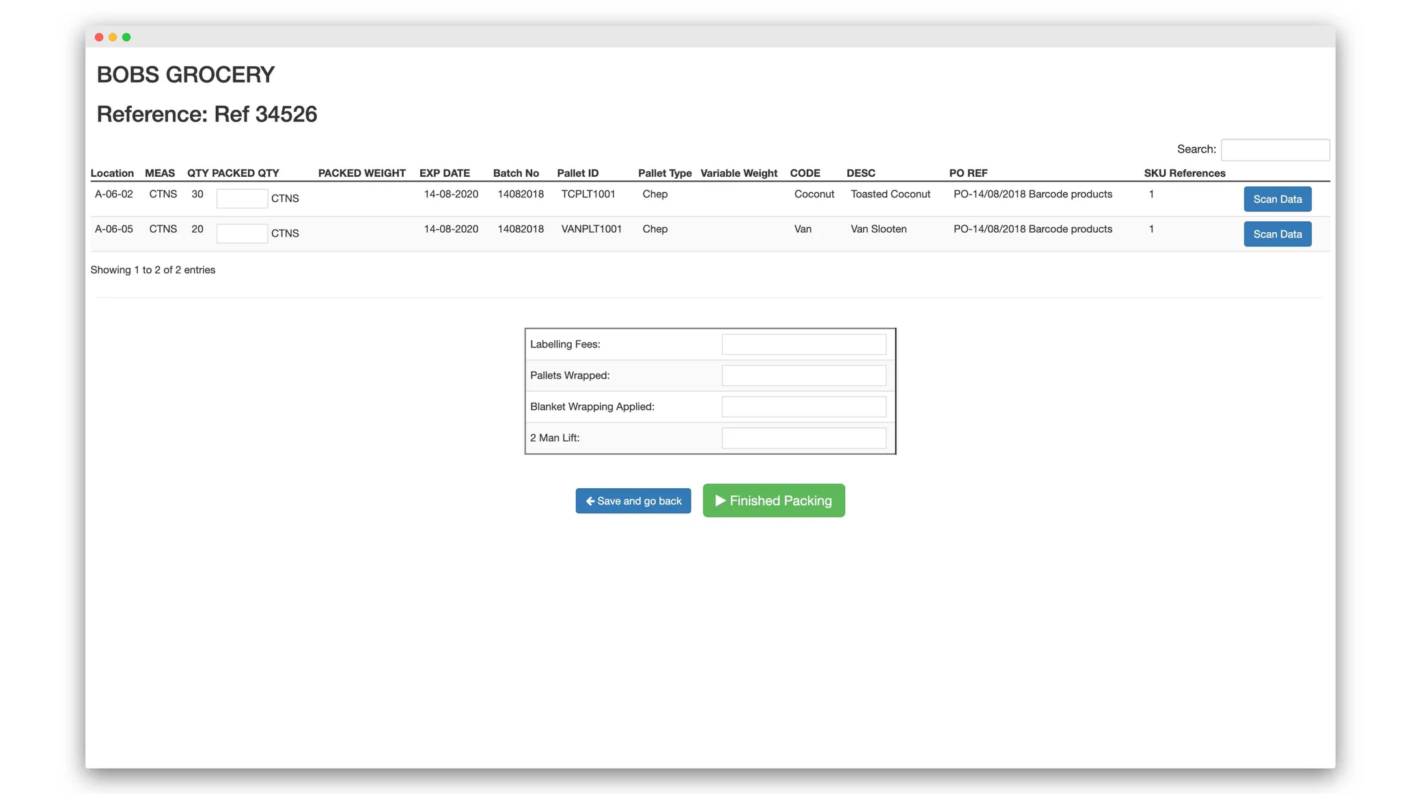
Task: Click Save and go back button
Action: pos(633,500)
